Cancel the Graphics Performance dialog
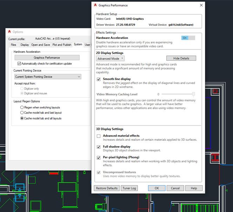Screen dimensions: 233x212 (x=175, y=188)
